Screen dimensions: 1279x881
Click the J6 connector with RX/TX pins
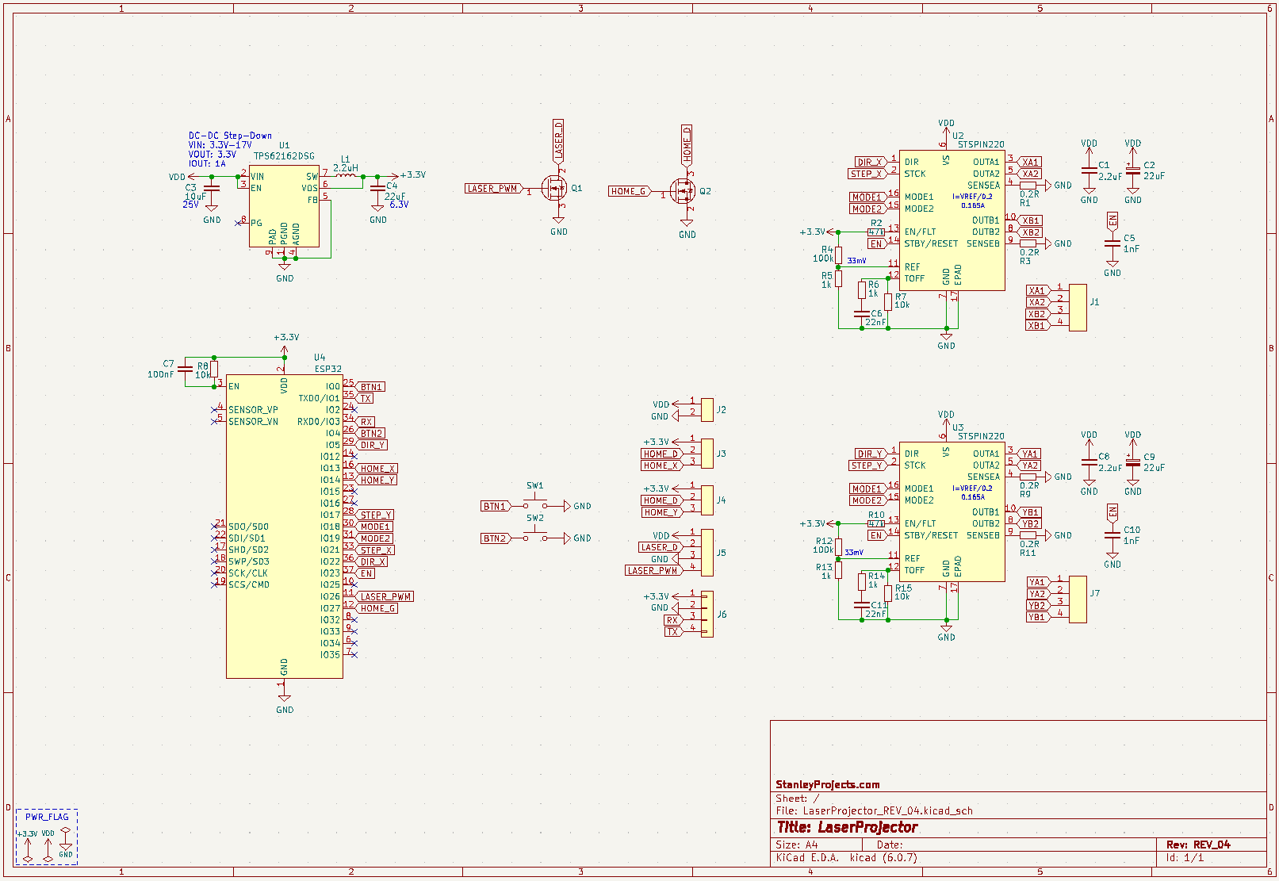[707, 614]
